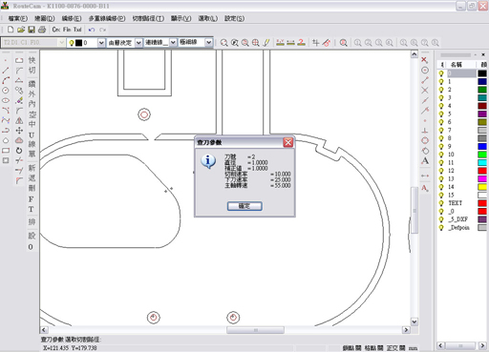Select the text 'A' tool on right toolbar
This screenshot has height=352, width=489.
(x=425, y=161)
